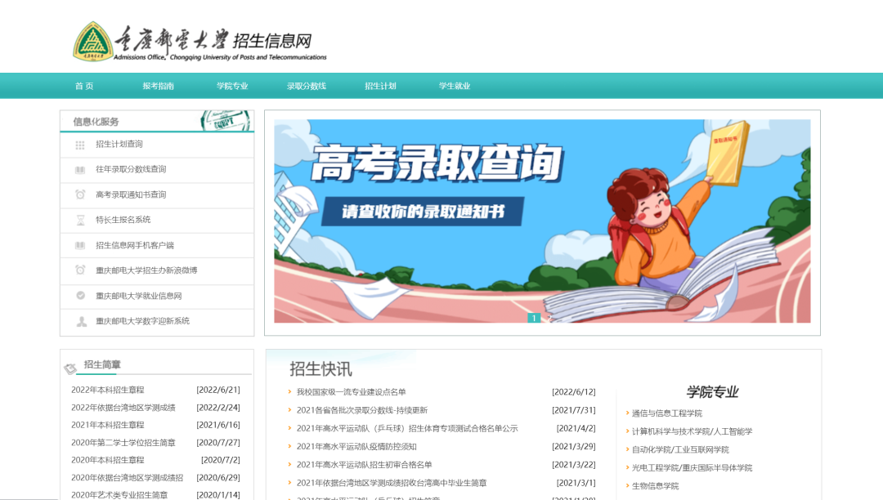Click the person icon for 重庆邮电大学数字迎新系统

point(79,320)
